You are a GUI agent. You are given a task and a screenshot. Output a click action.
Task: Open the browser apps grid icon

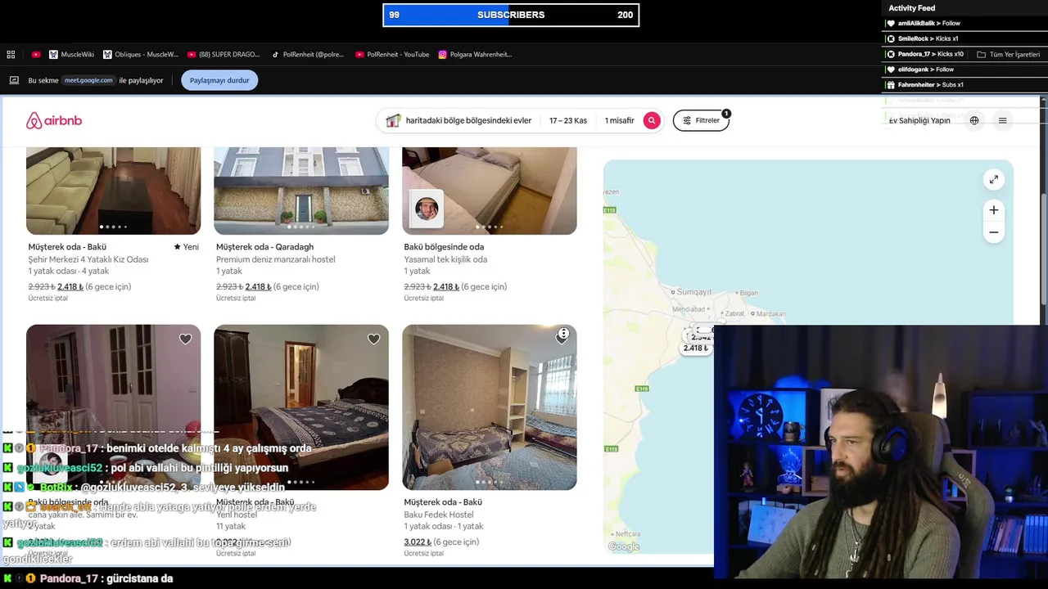point(11,55)
